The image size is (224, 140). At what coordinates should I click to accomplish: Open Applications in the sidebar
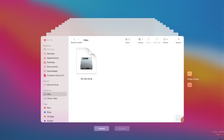(x=55, y=58)
